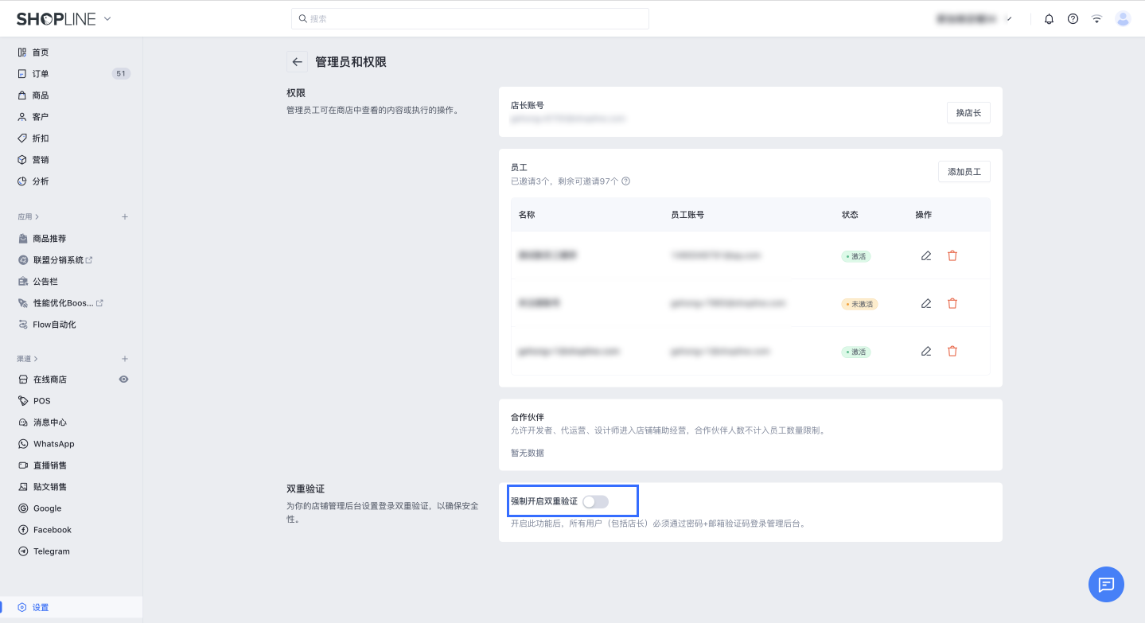Click the 添加员工 button
Image resolution: width=1145 pixels, height=623 pixels.
[964, 172]
